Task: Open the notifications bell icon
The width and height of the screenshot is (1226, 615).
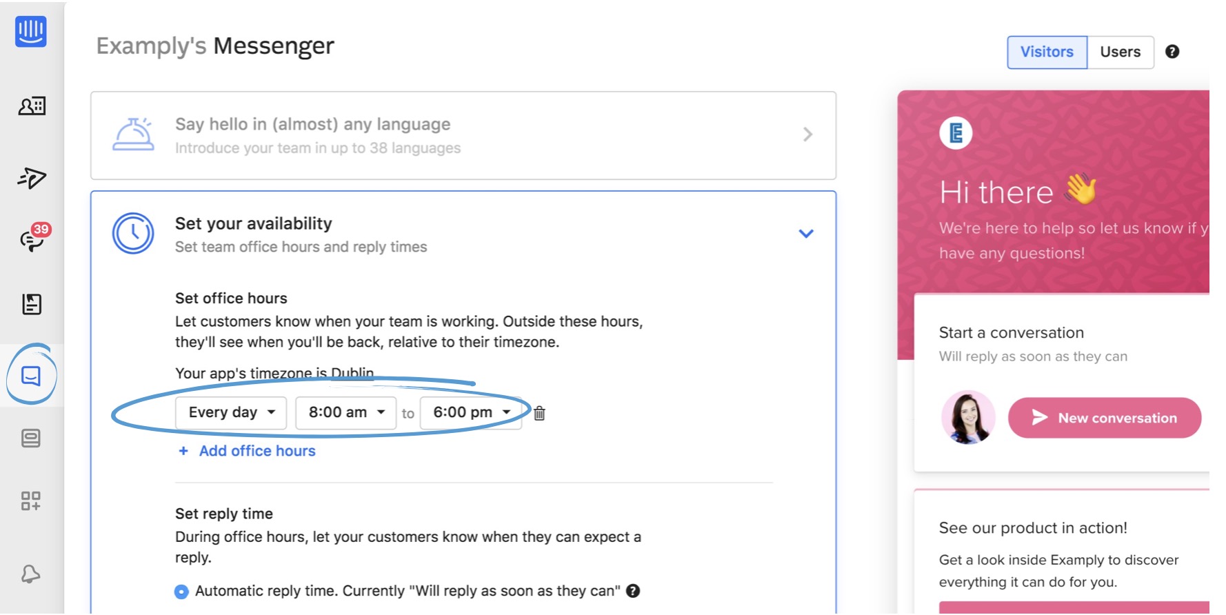Action: pyautogui.click(x=31, y=574)
